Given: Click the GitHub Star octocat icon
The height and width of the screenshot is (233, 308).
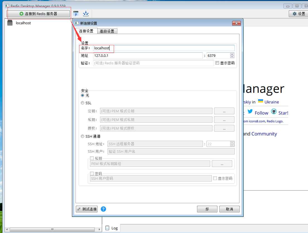Looking at the screenshot, I should pos(274,111).
